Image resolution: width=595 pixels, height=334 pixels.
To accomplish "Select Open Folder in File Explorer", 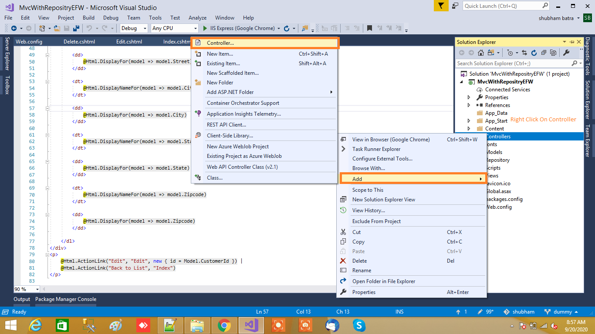I will tap(412, 281).
